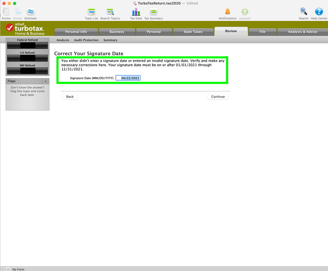Click the Details toolbar icon
This screenshot has width=328, height=271.
click(x=18, y=12)
